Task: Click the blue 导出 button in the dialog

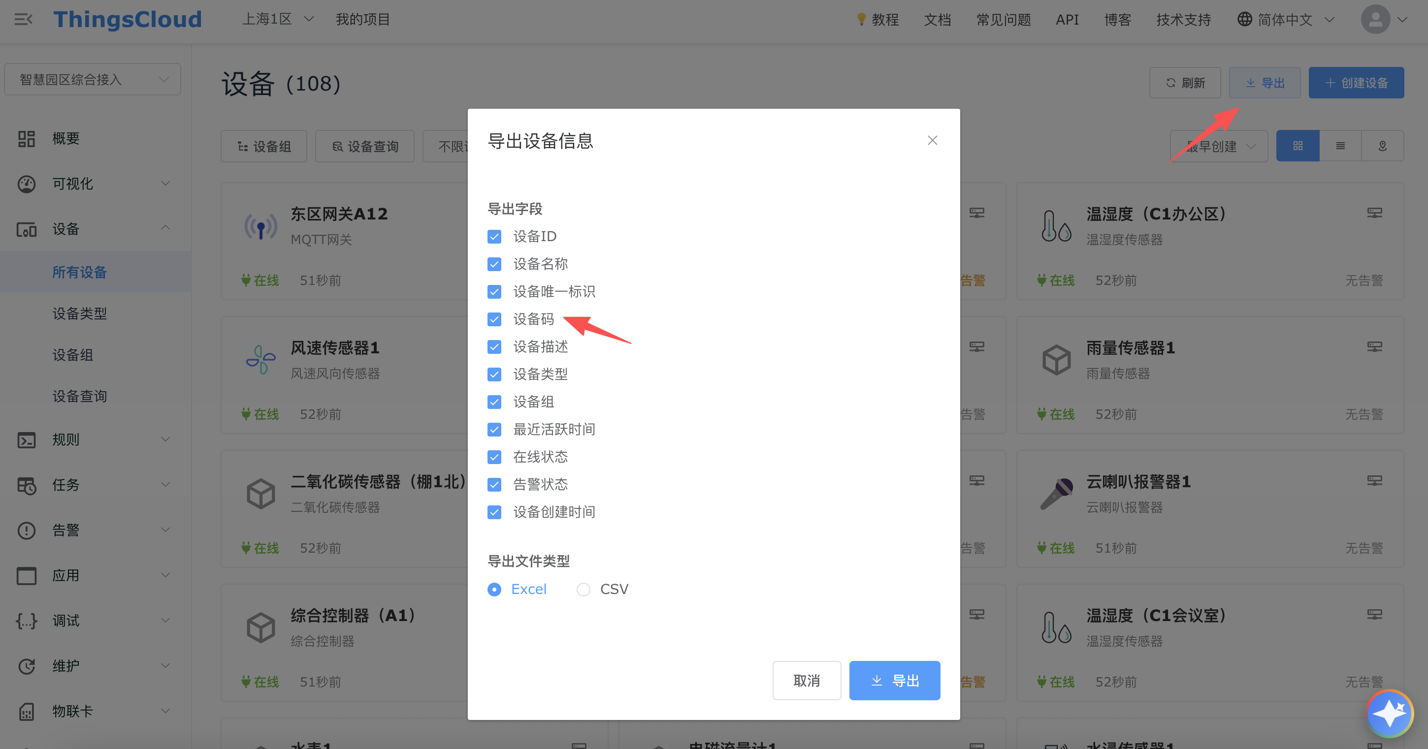Action: pos(894,680)
